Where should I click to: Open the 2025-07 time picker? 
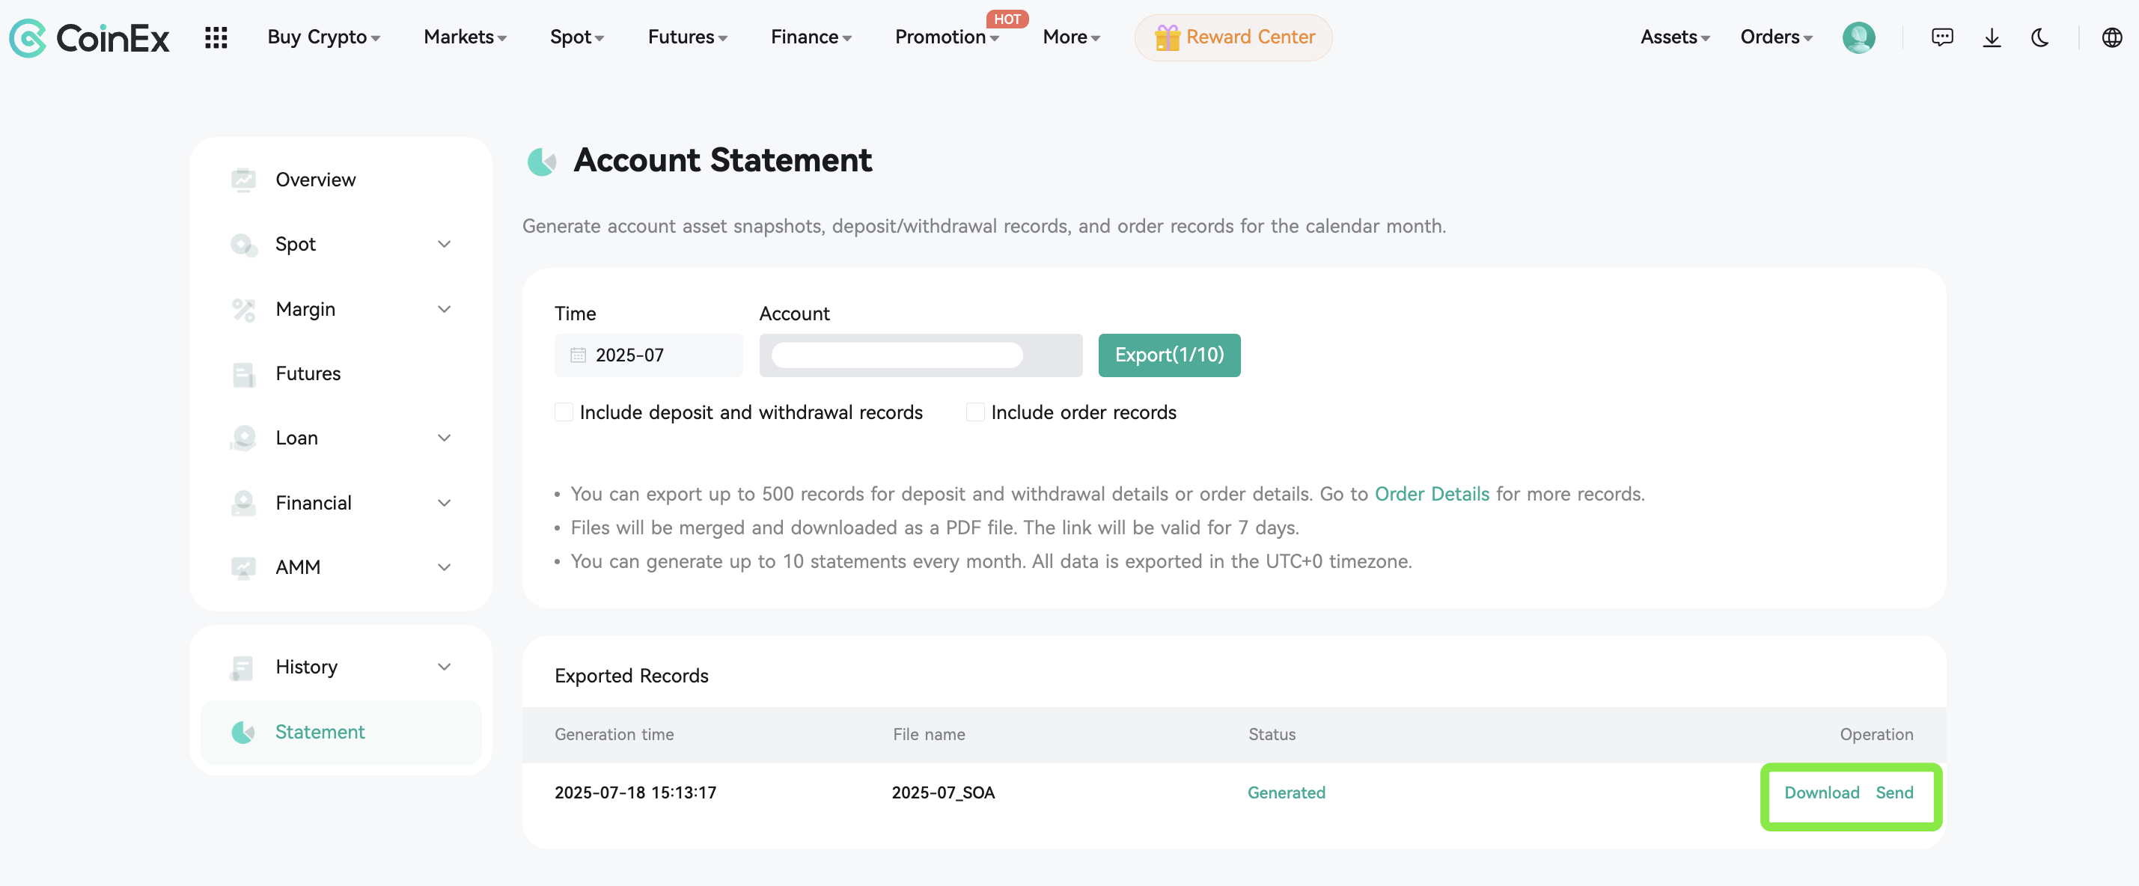647,355
